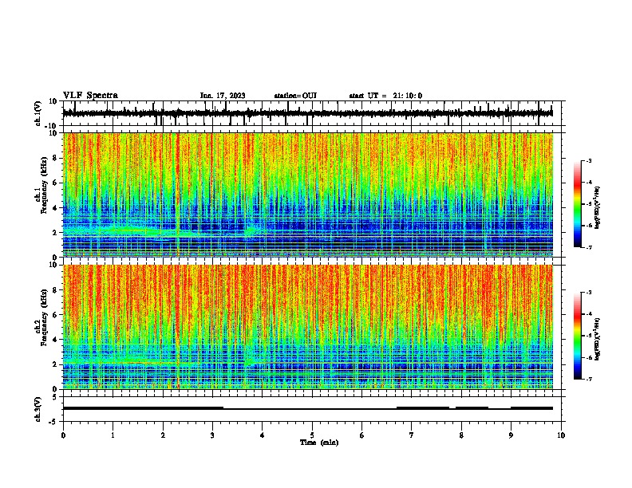Click the "-7" tick on ch.1 color bar
The width and height of the screenshot is (632, 488).
[588, 247]
